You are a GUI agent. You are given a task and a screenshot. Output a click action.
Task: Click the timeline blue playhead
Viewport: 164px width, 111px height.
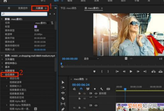pos(125,89)
